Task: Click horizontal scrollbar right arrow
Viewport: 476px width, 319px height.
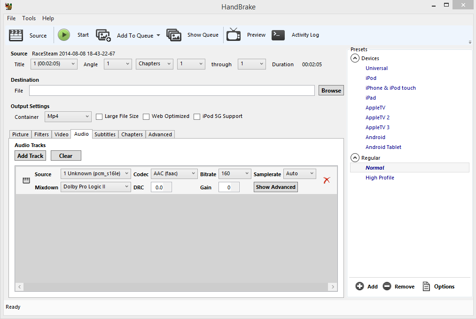Action: pos(333,287)
